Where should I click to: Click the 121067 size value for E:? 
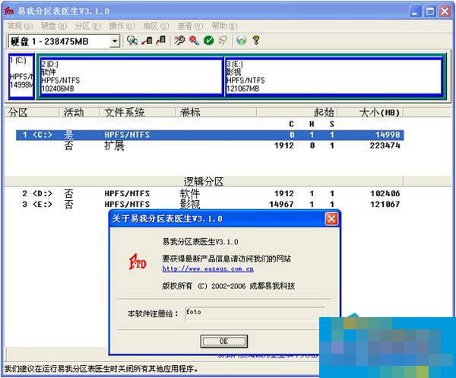click(385, 205)
